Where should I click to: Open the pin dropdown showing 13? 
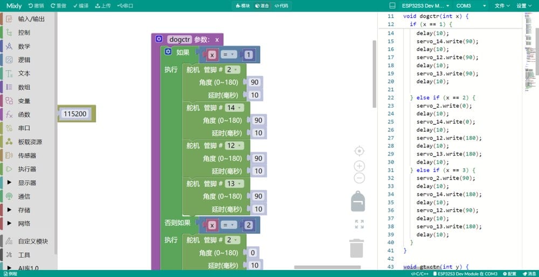[234, 184]
